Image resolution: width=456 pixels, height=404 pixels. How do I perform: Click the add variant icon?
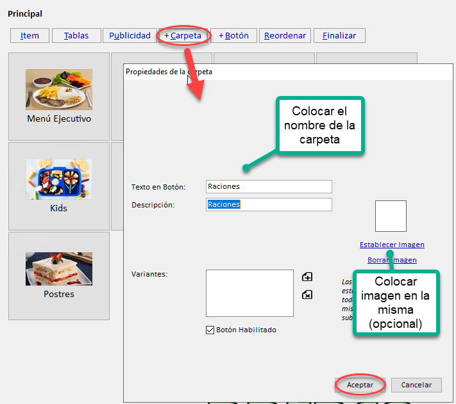click(x=307, y=277)
